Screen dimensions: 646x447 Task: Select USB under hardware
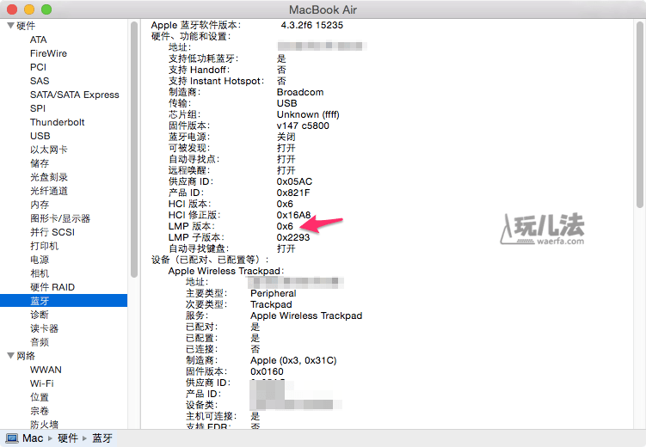click(40, 136)
